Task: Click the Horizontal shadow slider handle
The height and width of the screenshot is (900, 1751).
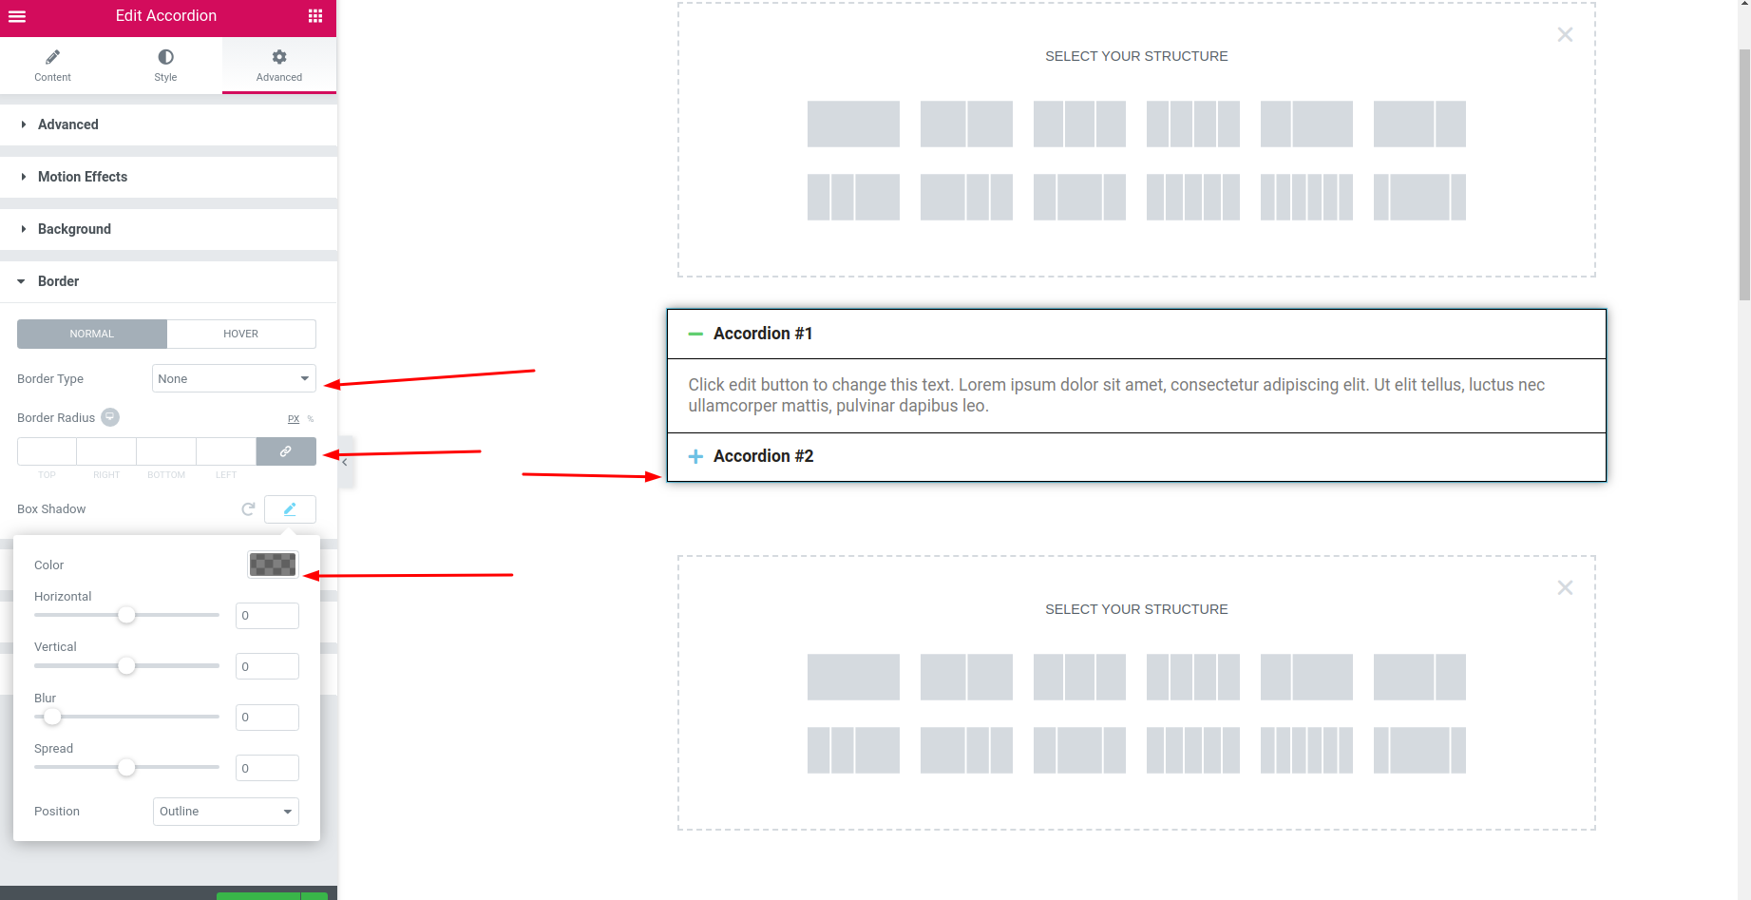Action: click(x=126, y=615)
